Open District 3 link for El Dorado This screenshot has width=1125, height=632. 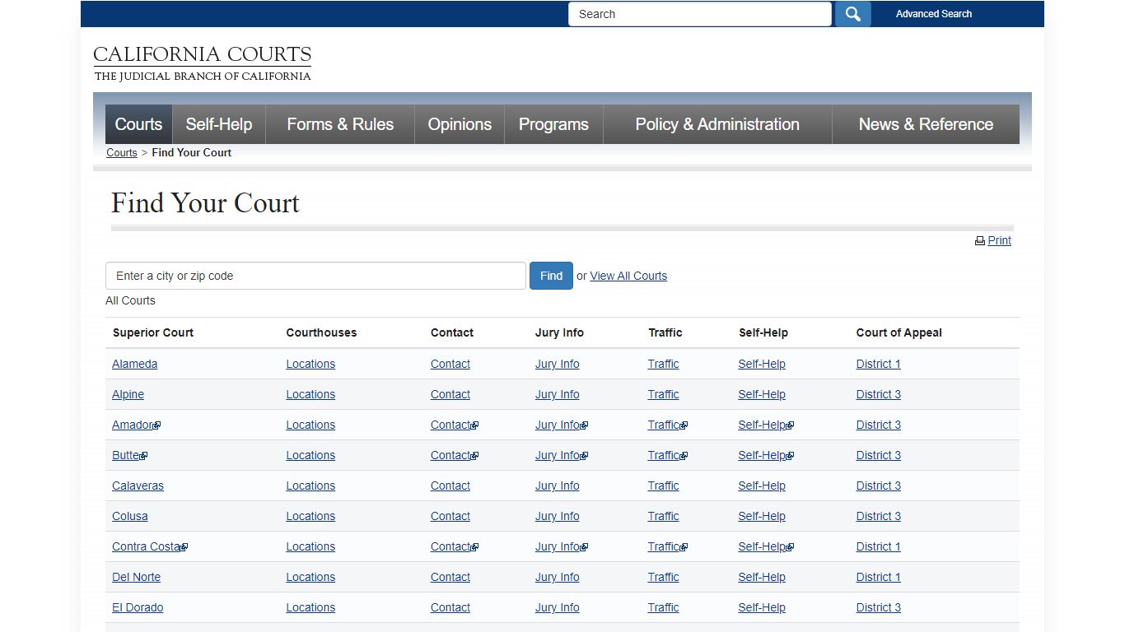pyautogui.click(x=879, y=607)
